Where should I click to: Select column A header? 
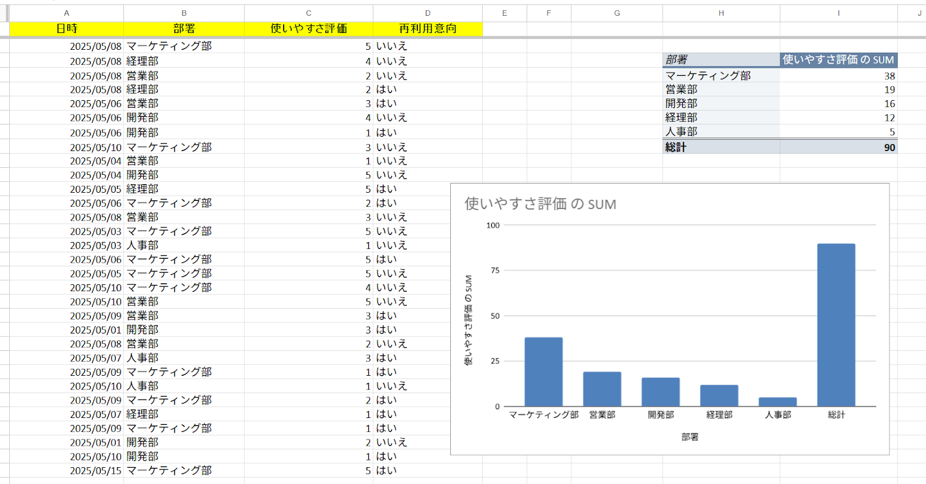point(67,13)
